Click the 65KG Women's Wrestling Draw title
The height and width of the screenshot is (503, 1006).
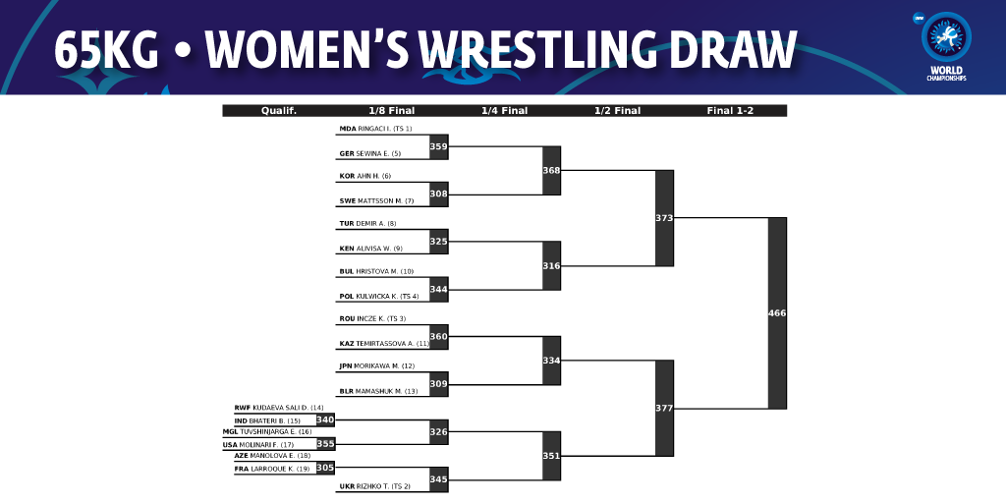coord(424,49)
